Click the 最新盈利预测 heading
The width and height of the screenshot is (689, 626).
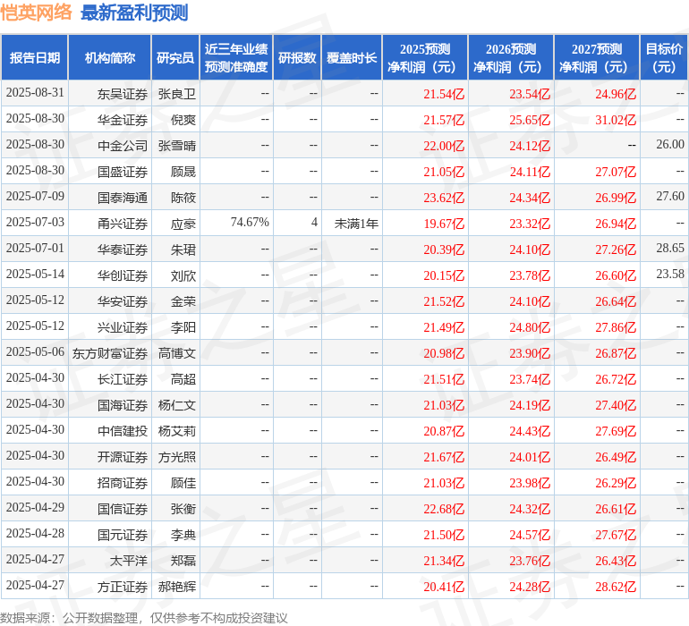tap(134, 13)
